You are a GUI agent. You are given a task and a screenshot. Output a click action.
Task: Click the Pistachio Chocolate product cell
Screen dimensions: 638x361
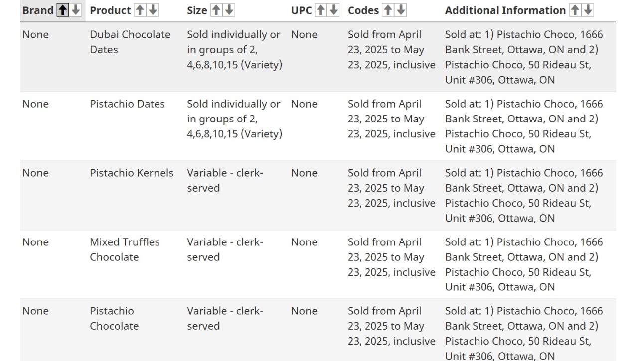pyautogui.click(x=114, y=318)
